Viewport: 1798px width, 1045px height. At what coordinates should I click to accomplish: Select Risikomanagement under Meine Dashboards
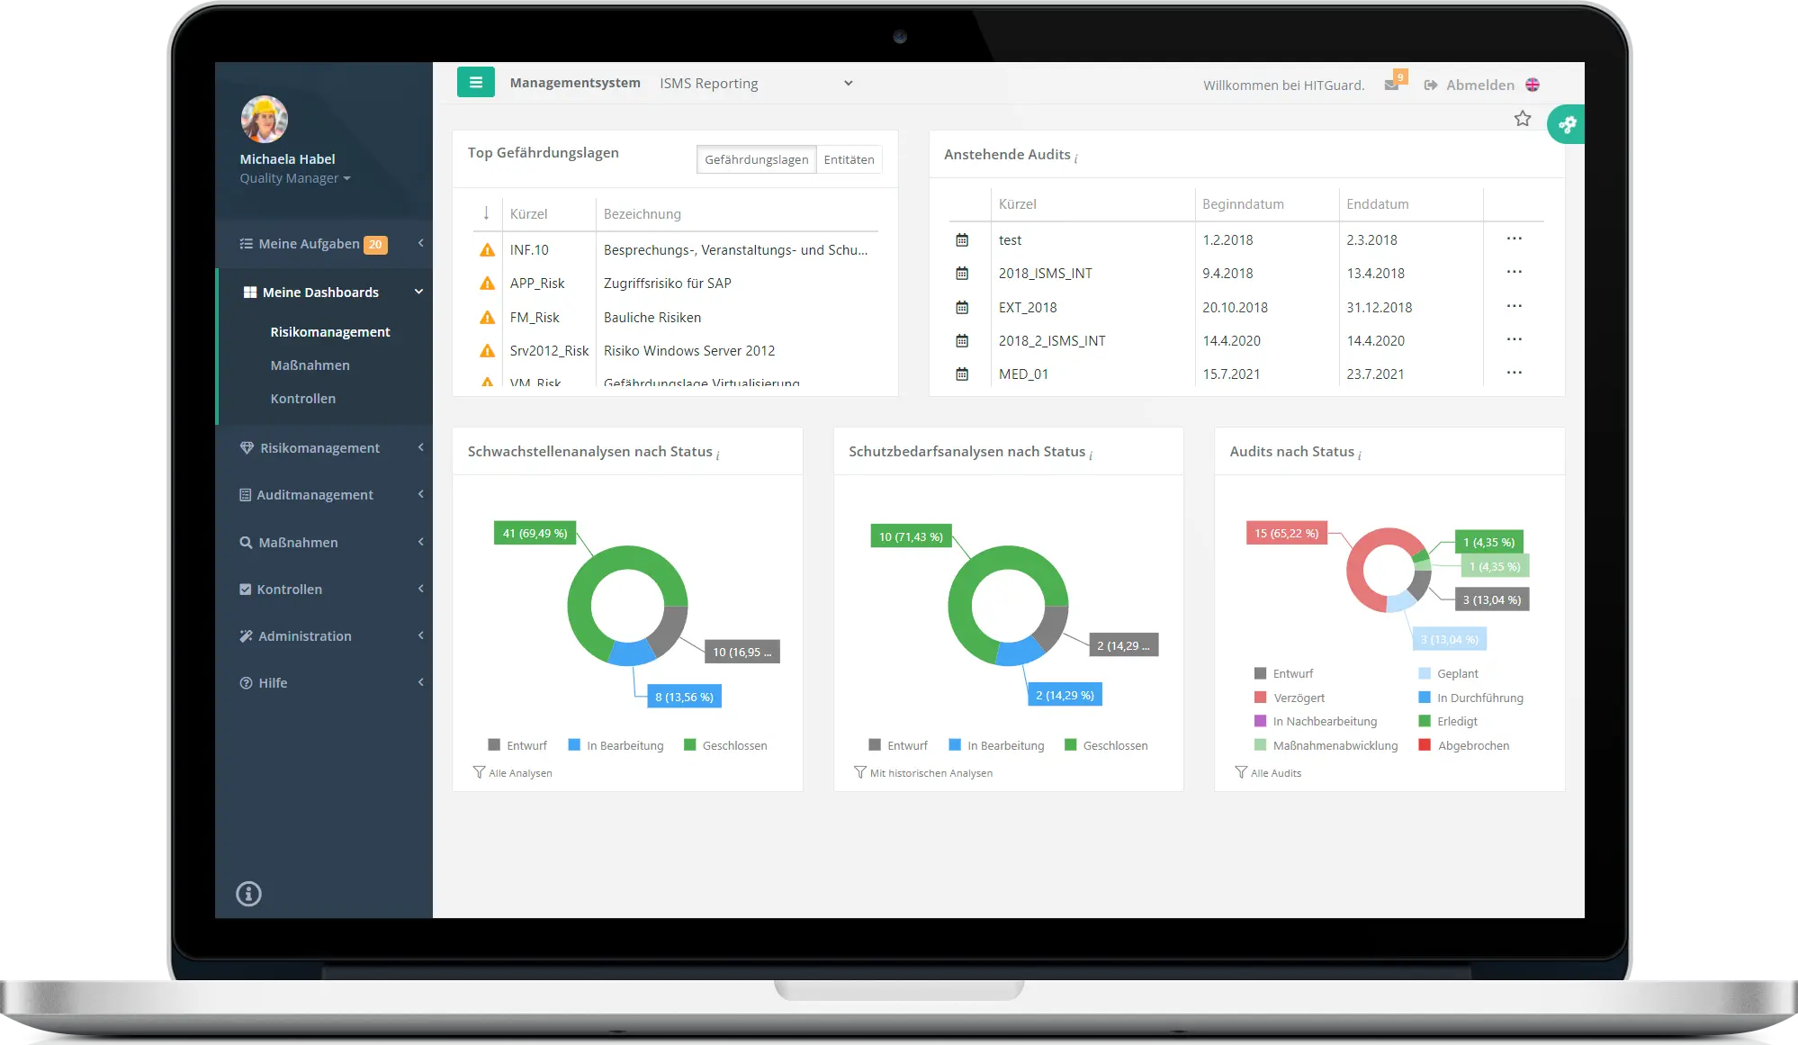coord(330,331)
